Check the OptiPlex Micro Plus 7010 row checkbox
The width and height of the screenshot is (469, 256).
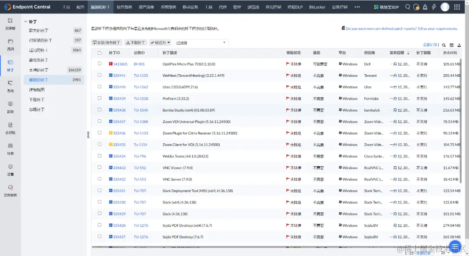(x=99, y=64)
